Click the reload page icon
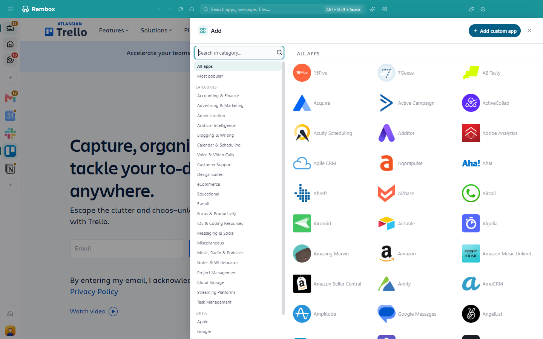The image size is (543, 339). [181, 9]
